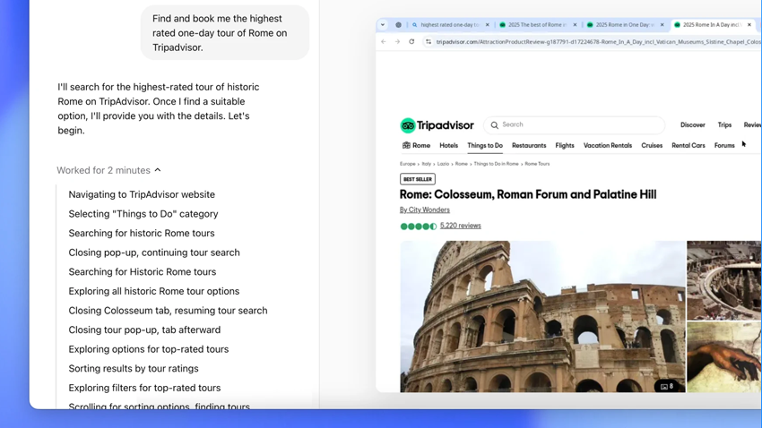Image resolution: width=762 pixels, height=428 pixels.
Task: Open site information icon in address bar
Action: coord(429,42)
